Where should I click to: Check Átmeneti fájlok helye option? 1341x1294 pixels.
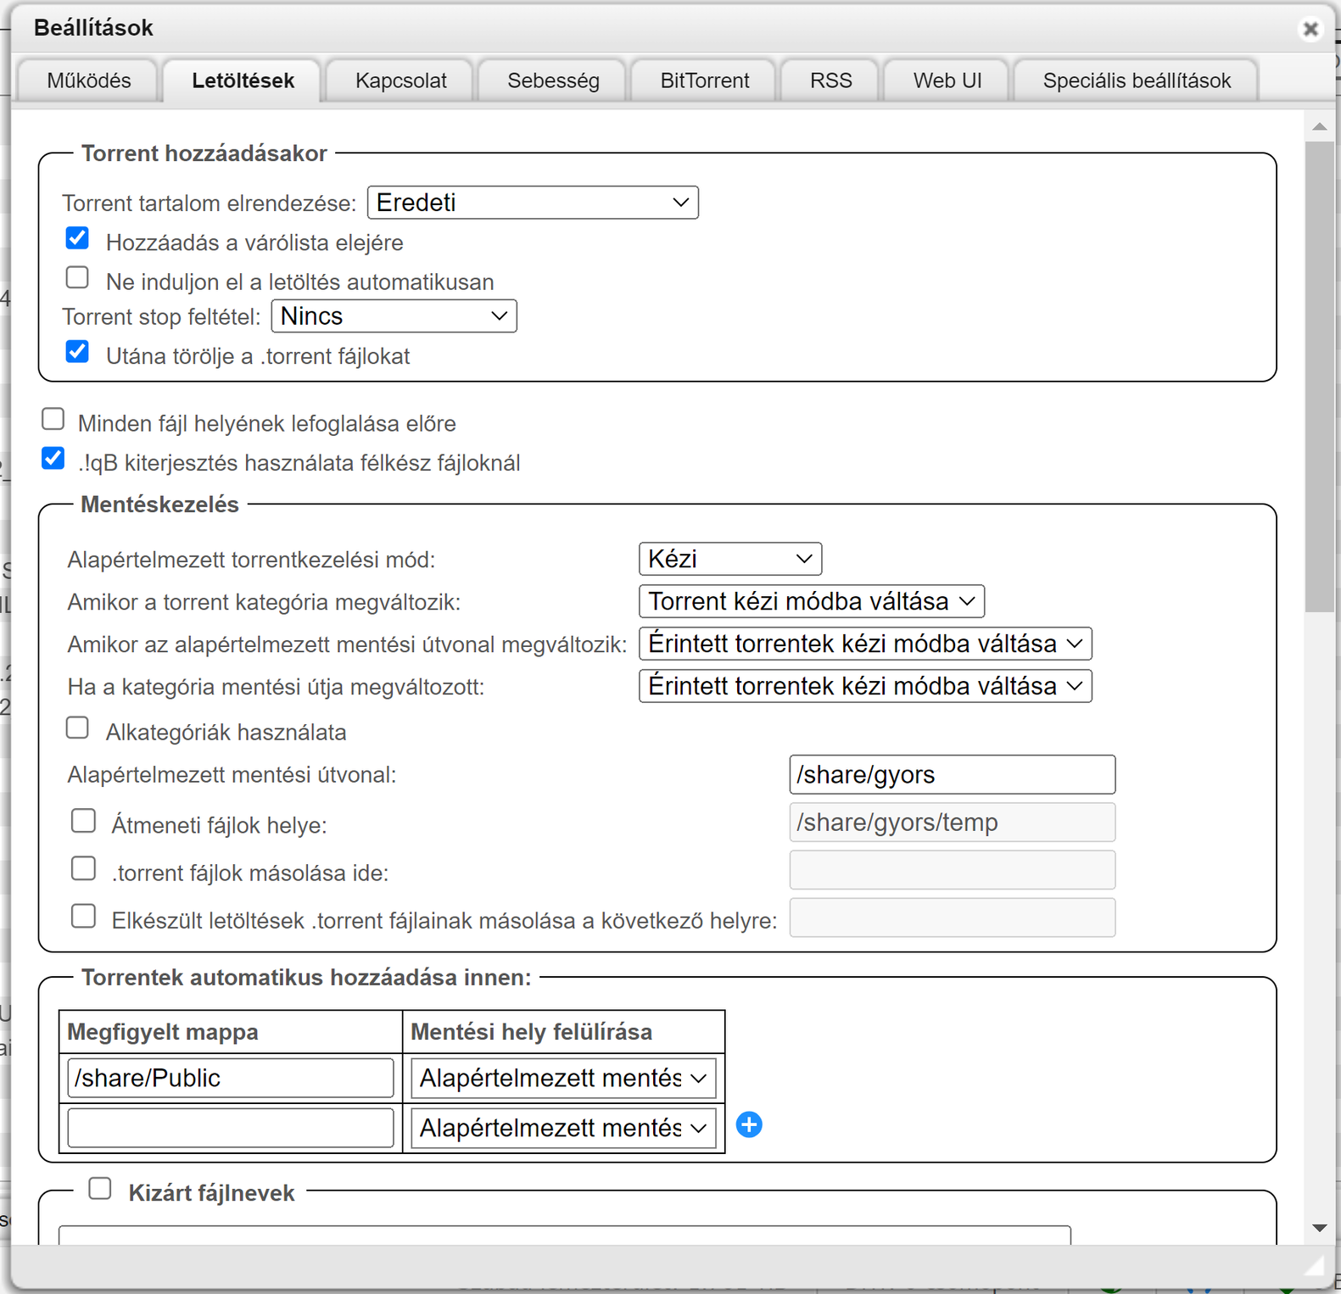[83, 821]
